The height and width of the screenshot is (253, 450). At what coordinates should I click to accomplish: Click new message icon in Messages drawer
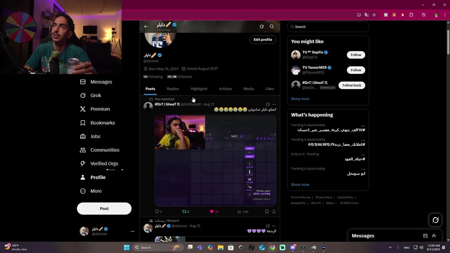click(425, 236)
